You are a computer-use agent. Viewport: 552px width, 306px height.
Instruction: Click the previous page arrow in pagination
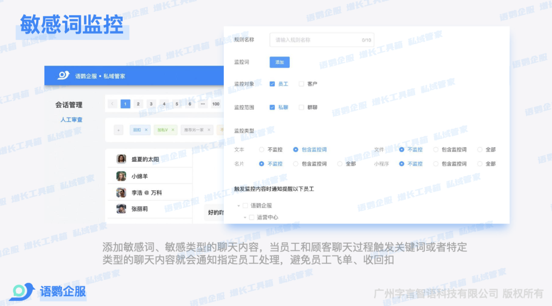[x=112, y=104]
